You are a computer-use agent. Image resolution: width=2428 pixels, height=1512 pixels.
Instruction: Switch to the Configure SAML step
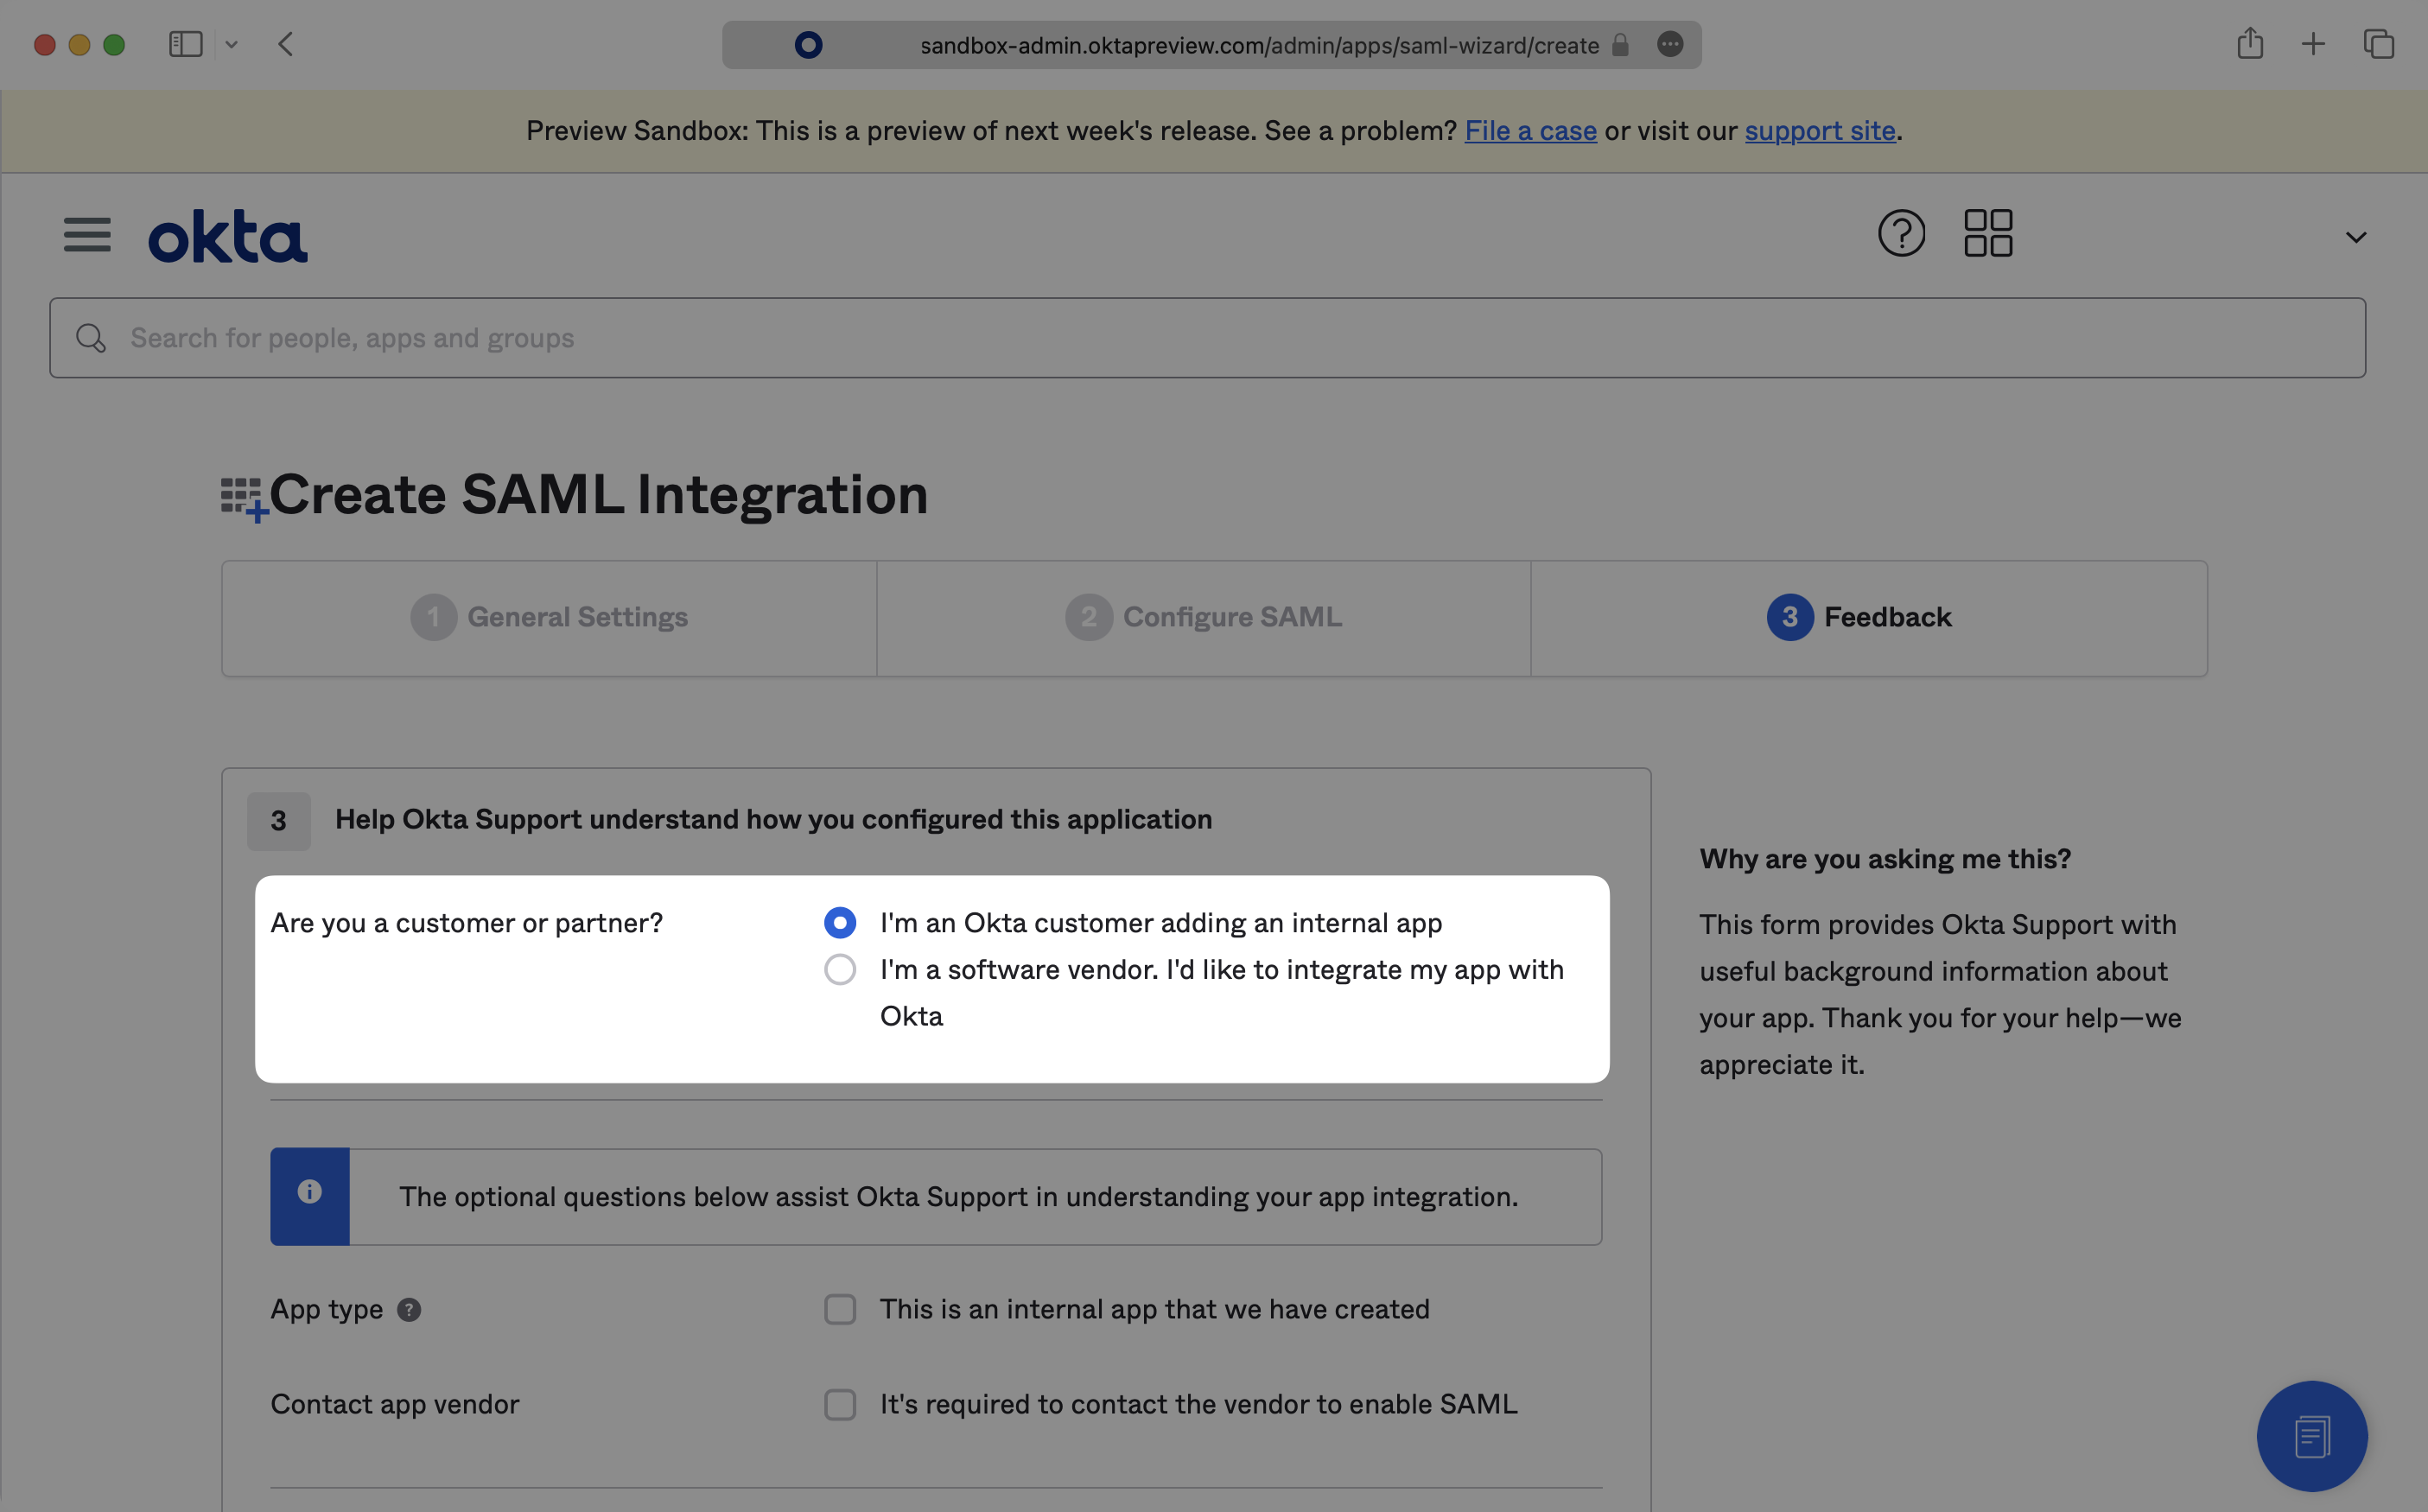click(1202, 617)
